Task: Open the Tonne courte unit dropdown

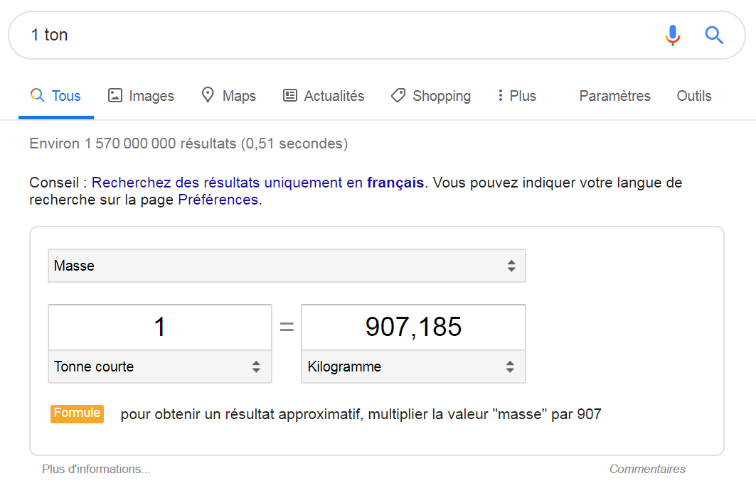Action: (160, 367)
